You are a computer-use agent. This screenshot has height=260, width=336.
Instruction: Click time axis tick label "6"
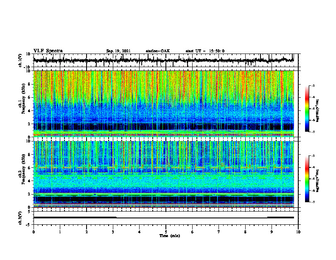pos(193,232)
